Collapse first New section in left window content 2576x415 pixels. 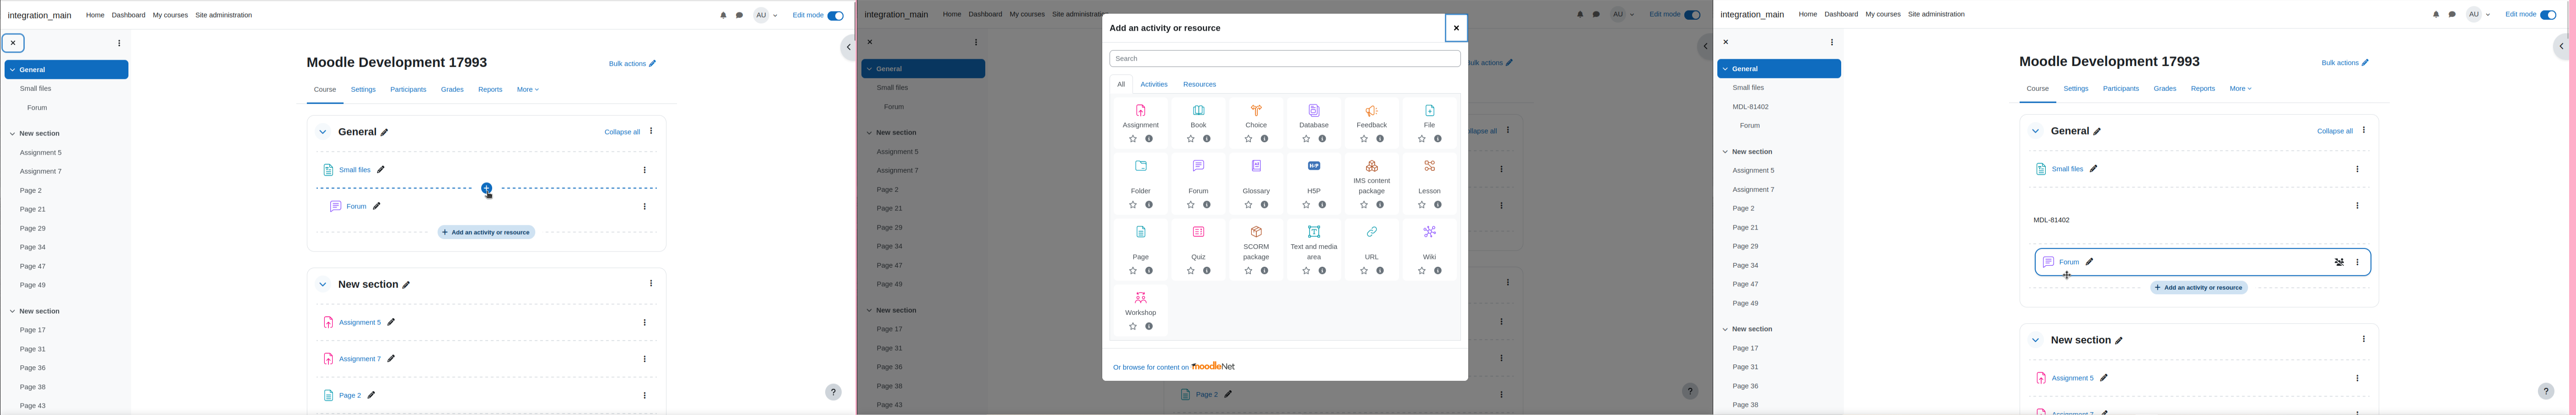click(x=323, y=285)
